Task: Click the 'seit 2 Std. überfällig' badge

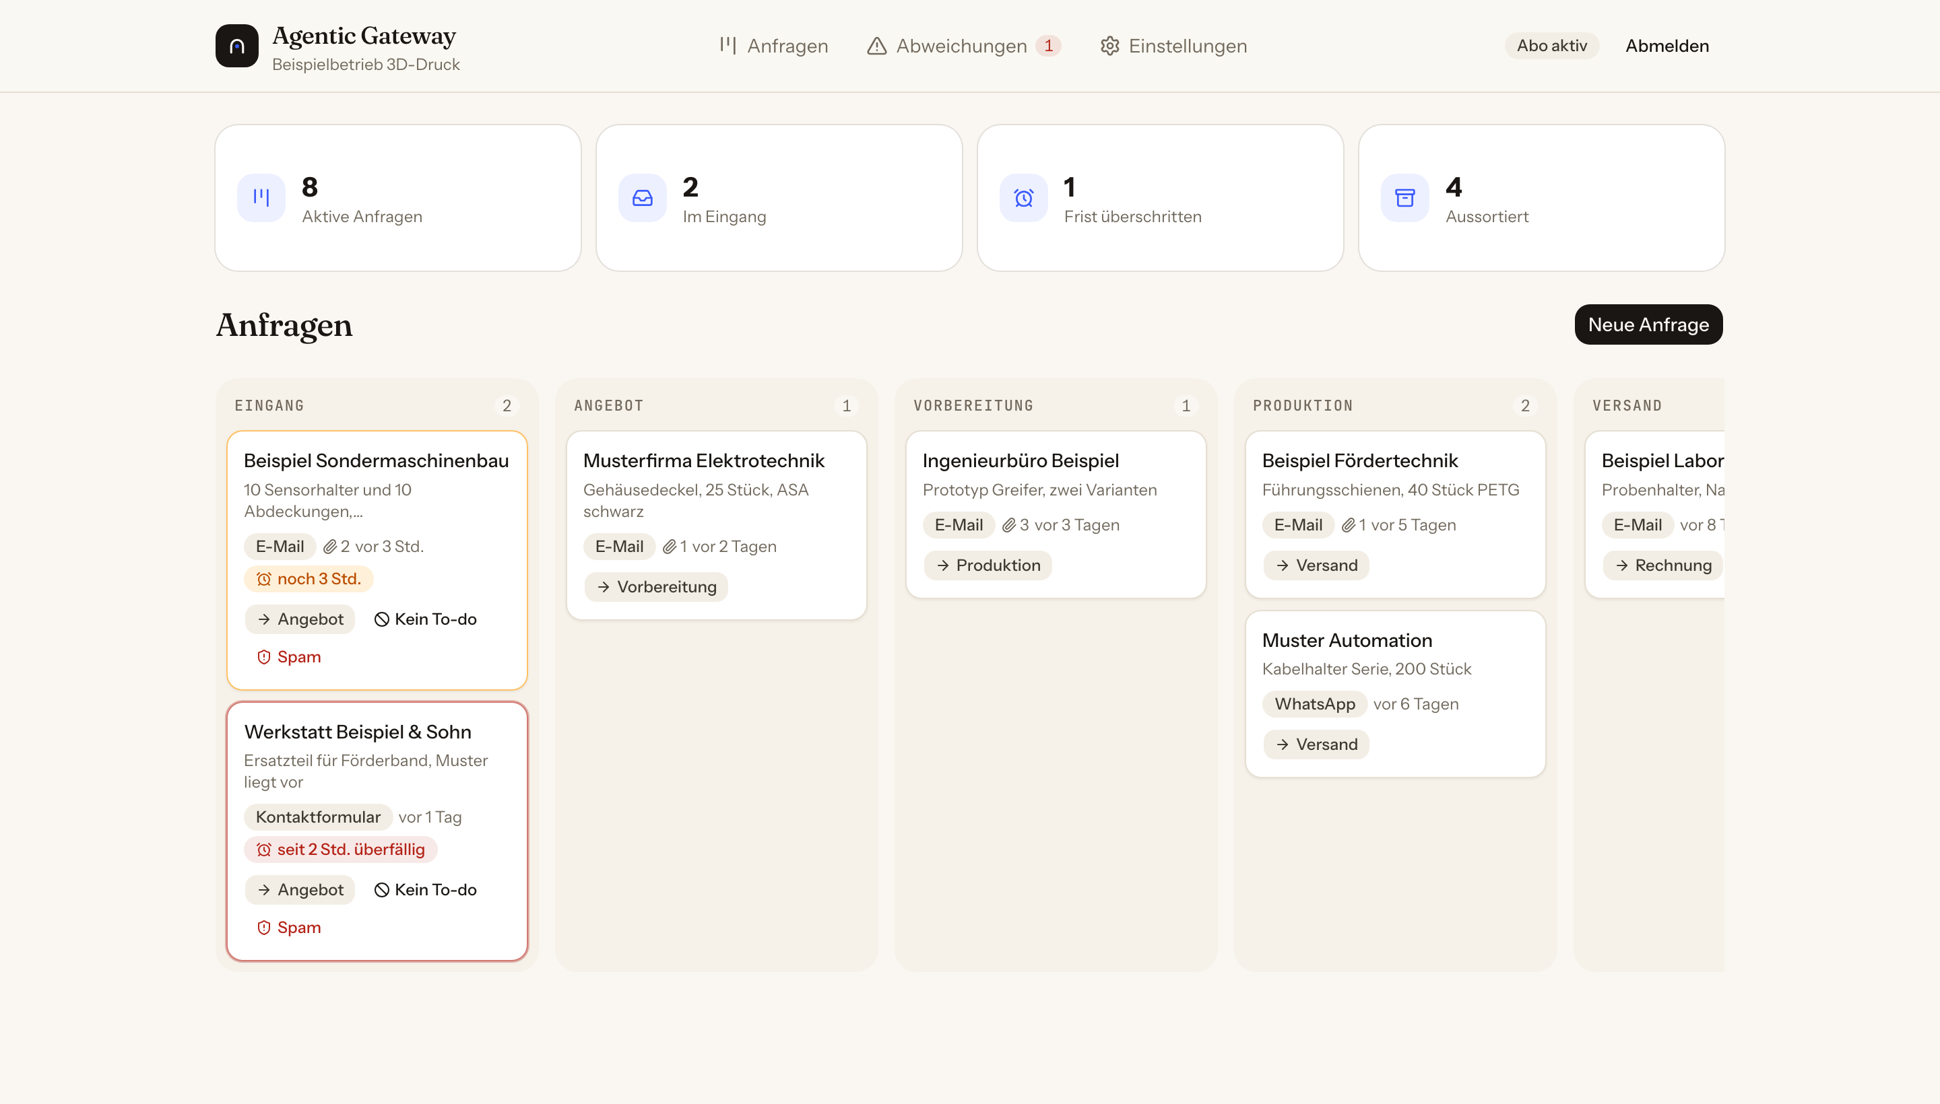Action: click(341, 850)
